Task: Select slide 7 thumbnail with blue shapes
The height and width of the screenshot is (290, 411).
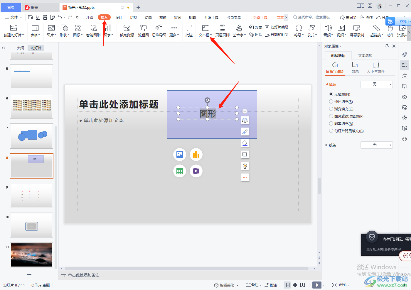Action: pyautogui.click(x=32, y=136)
